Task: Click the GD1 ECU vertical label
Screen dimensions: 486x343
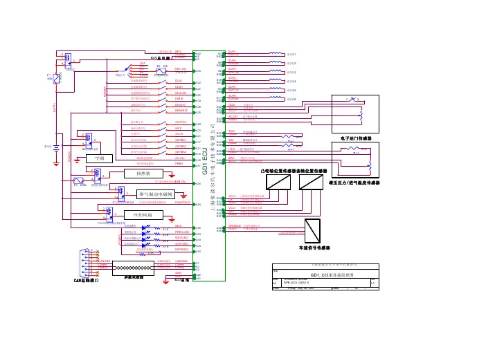Action: (205, 161)
